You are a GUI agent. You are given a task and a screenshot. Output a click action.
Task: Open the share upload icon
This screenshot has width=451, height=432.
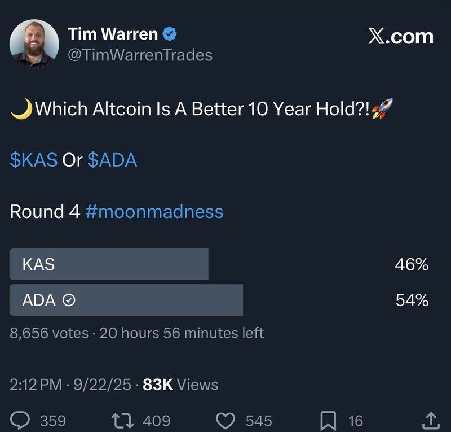[431, 421]
